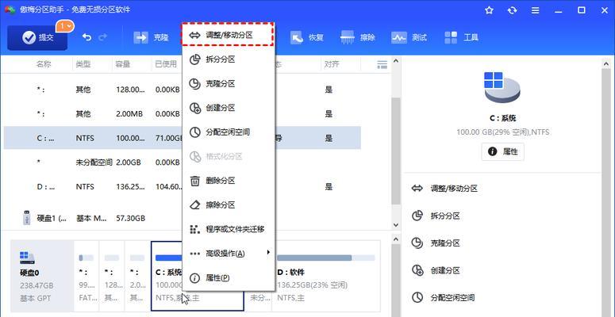Click 创建分区 in right panel
Viewport: 615px width, 317px height.
pos(436,270)
